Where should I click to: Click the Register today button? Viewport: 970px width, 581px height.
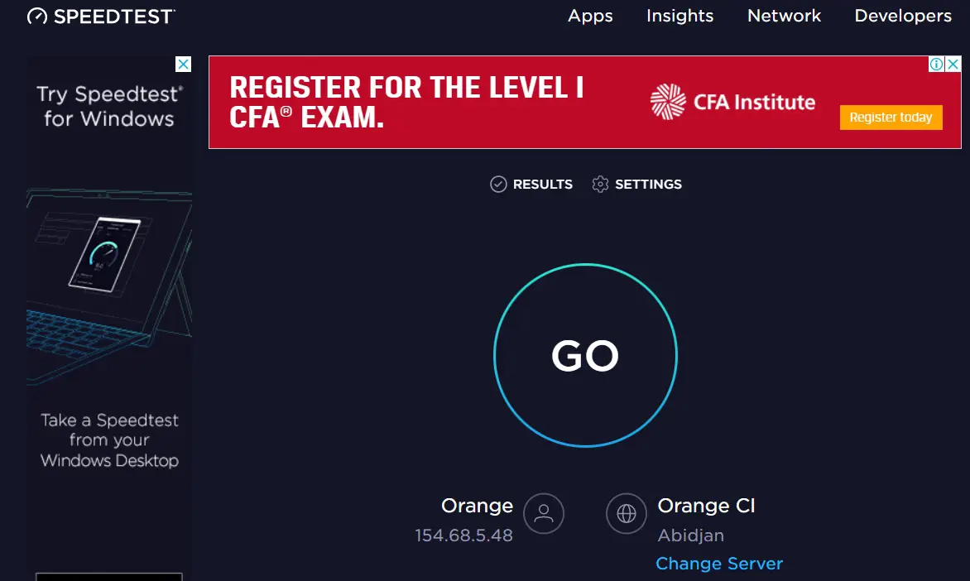[x=891, y=118]
